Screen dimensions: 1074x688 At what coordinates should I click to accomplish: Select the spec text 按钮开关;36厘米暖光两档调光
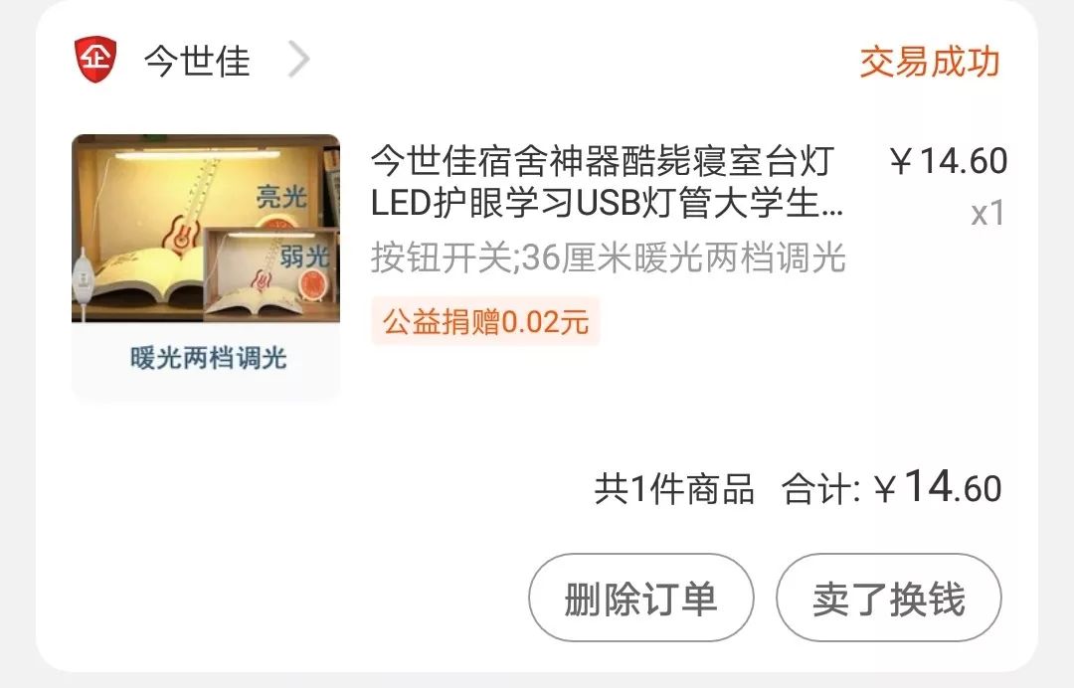[x=609, y=258]
